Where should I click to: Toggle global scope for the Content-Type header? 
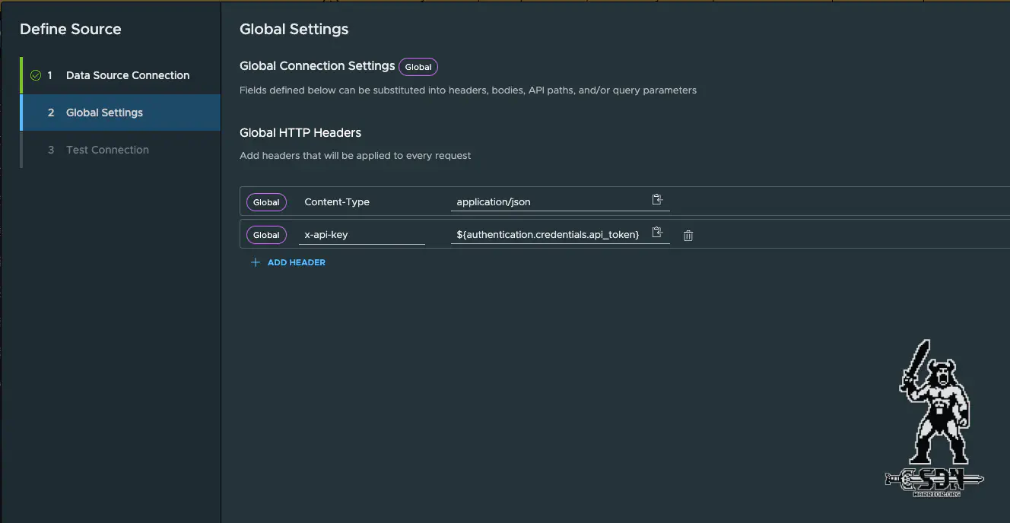click(x=266, y=201)
